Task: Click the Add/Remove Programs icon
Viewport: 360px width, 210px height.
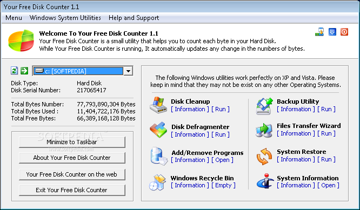Action: (x=159, y=157)
